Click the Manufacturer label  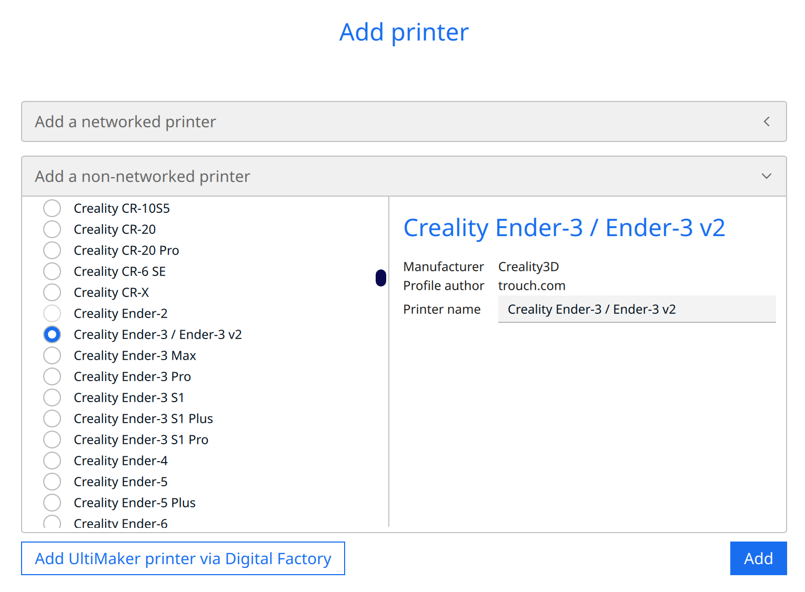(x=443, y=267)
